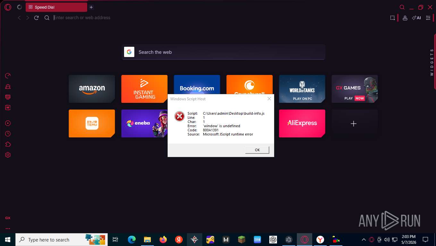Open GX Control speedometer panel
Viewport: 436px width, 246px height.
pos(8,76)
